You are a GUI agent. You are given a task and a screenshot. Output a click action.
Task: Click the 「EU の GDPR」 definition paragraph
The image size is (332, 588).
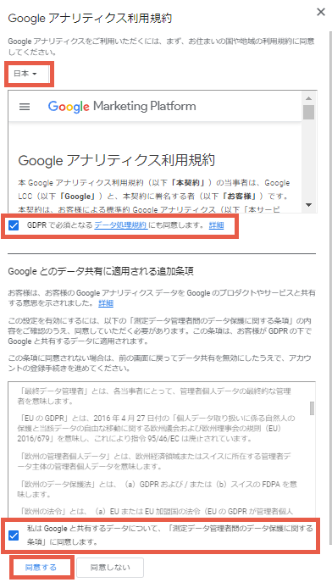[x=156, y=428]
